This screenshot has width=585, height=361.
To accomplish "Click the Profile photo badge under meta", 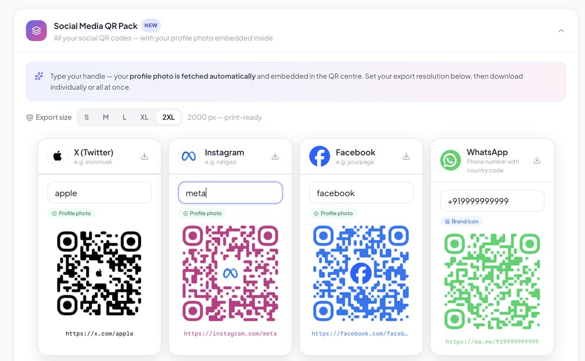I will click(202, 213).
